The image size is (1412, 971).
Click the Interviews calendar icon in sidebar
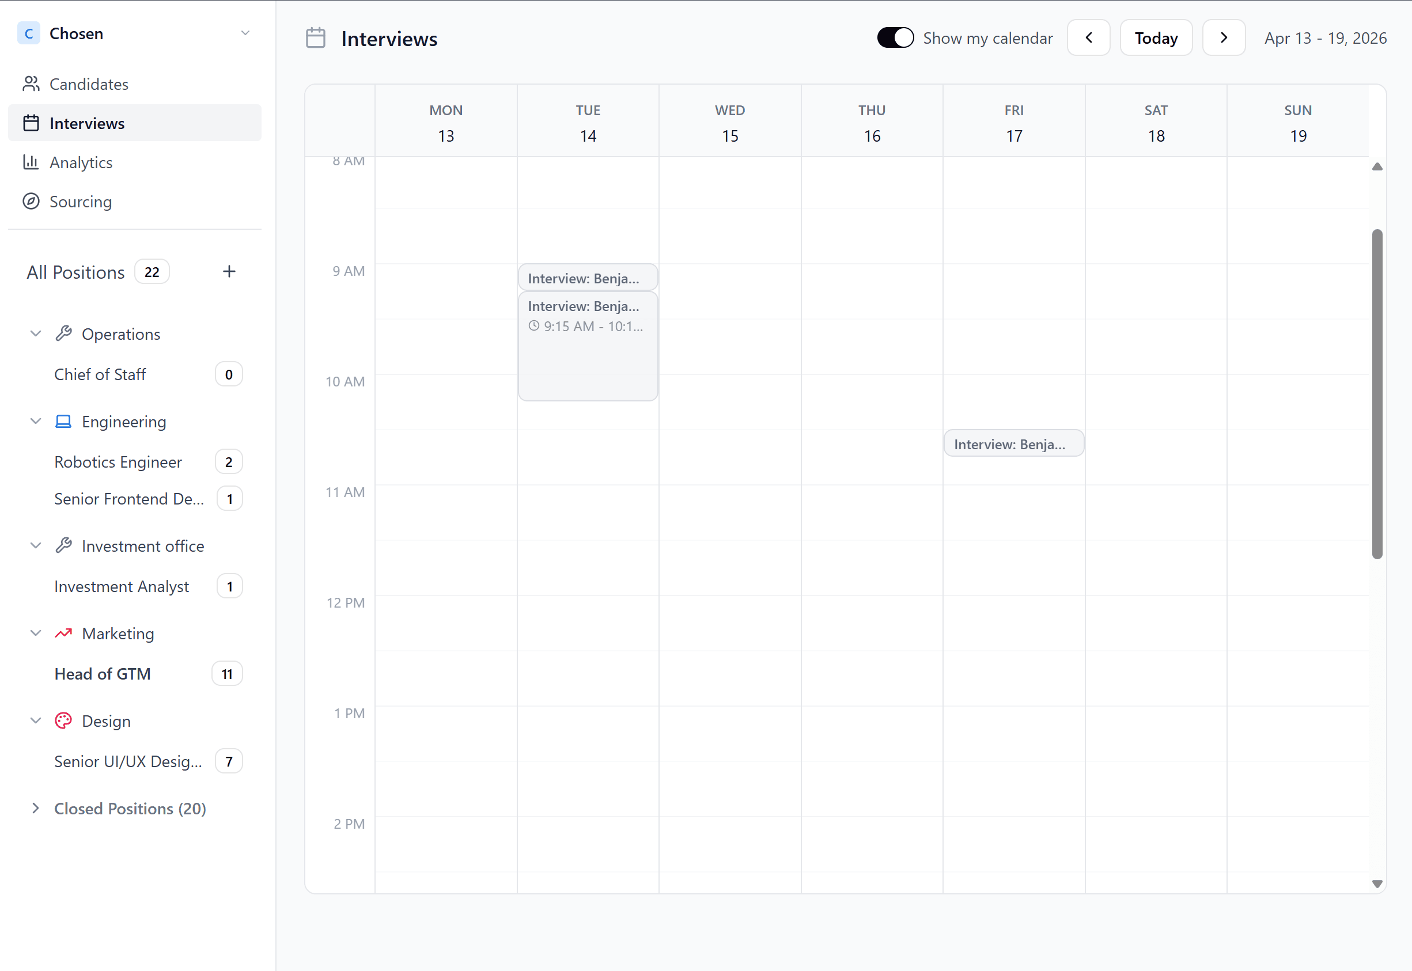pos(32,123)
